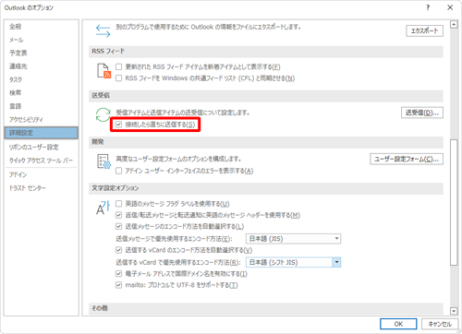462x334 pixels.
Task: Toggle RSS フィードを Windows 共通フィード同期 checkbox
Action: point(118,78)
